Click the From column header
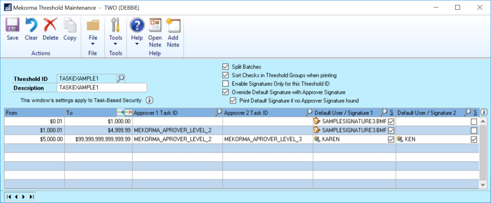Image resolution: width=491 pixels, height=203 pixels. point(34,113)
